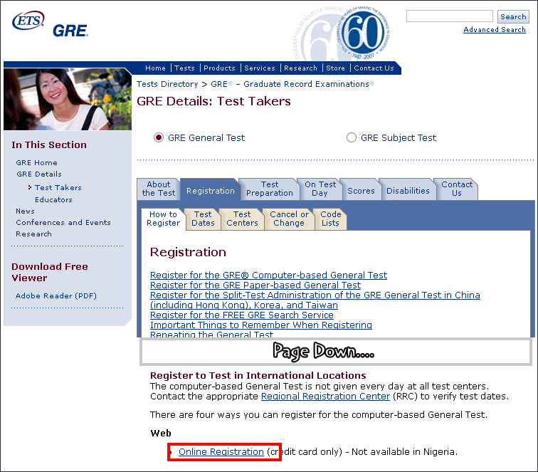Screen dimensions: 538x472
Task: Switch to the Contact Us tab
Action: coord(457,189)
